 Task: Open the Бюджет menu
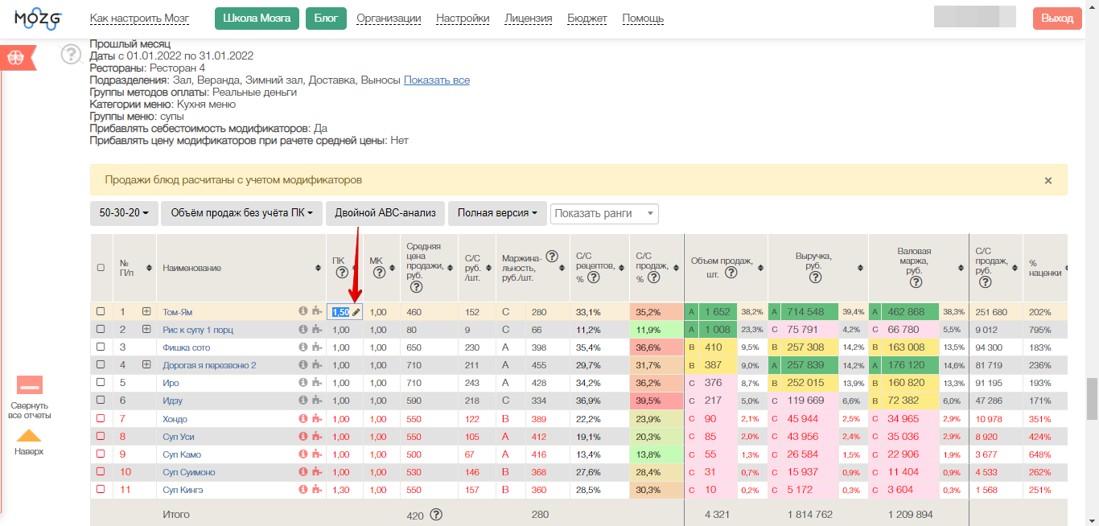tap(587, 18)
